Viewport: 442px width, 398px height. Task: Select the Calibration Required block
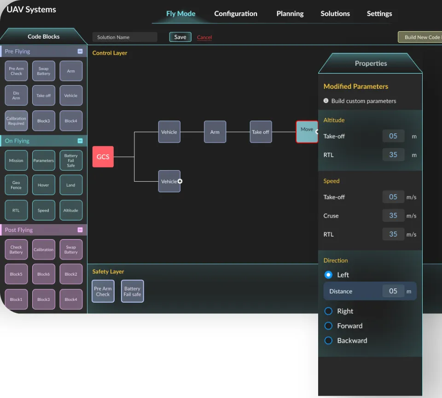pyautogui.click(x=17, y=121)
